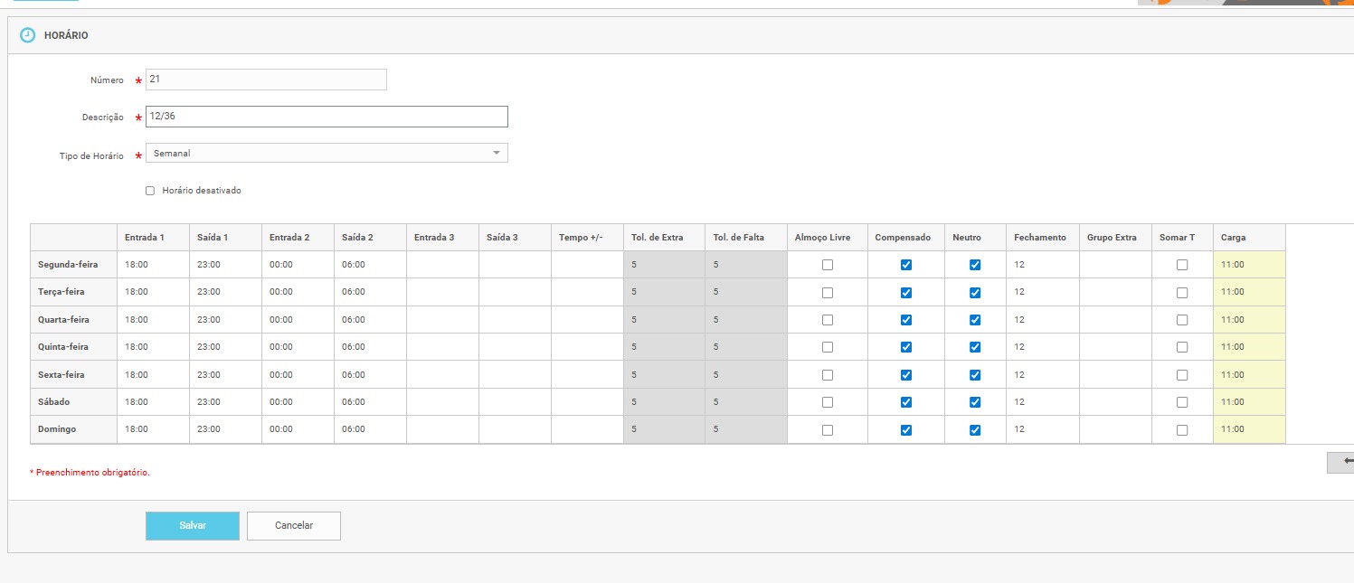The image size is (1354, 583).
Task: Click Tempo +/- cell for Domingo
Action: click(587, 429)
